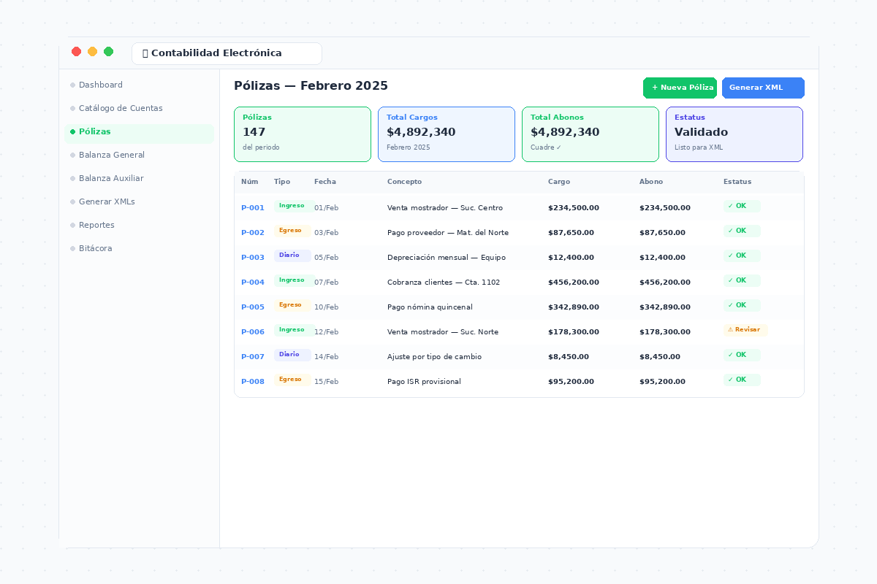Screen dimensions: 877x584
Task: Click the Total Abonos summary card
Action: tap(591, 134)
